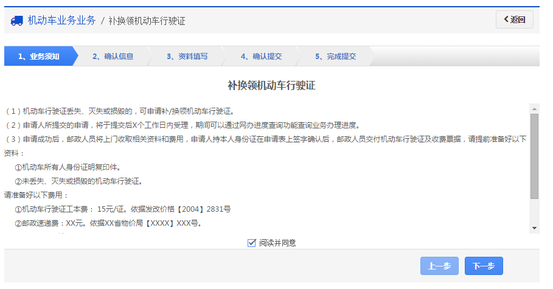
Task: Click the scrollbar down arrow
Action: point(534,228)
